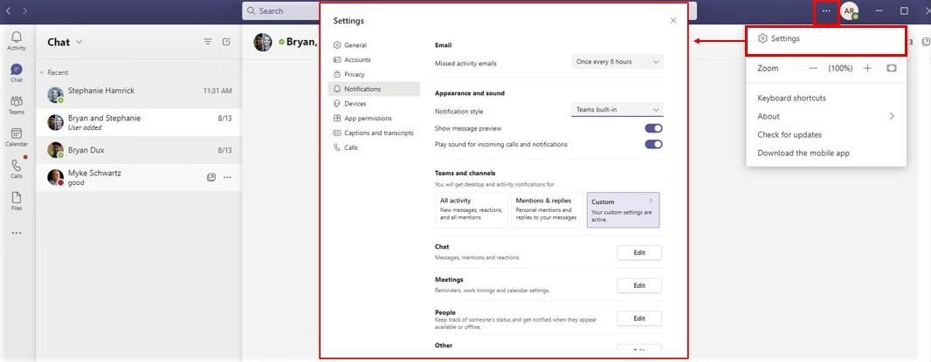Open more options for Myke Schwartz chat
Viewport: 931px width, 362px height.
click(227, 177)
